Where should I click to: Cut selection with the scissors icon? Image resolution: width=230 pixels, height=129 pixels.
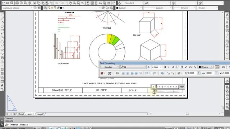click(x=34, y=3)
